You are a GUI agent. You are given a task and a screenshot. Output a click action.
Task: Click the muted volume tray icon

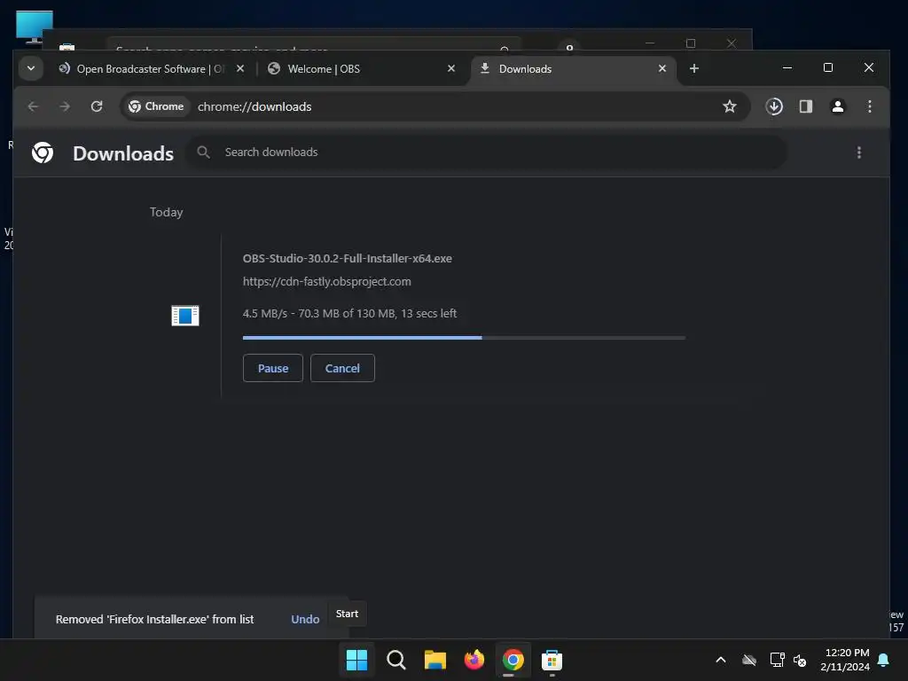[800, 660]
